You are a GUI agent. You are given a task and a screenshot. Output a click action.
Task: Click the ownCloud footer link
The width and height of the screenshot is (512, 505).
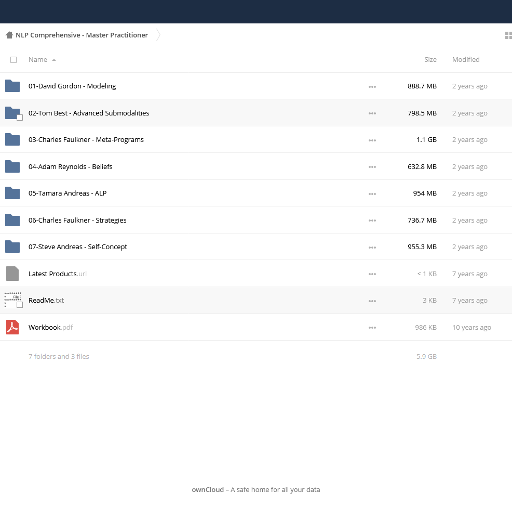coord(208,489)
